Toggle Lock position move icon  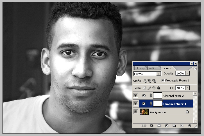(x=154, y=88)
